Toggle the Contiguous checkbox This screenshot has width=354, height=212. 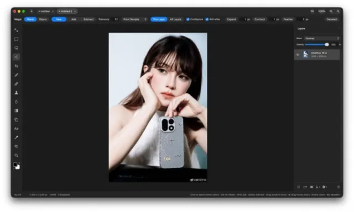pyautogui.click(x=188, y=19)
